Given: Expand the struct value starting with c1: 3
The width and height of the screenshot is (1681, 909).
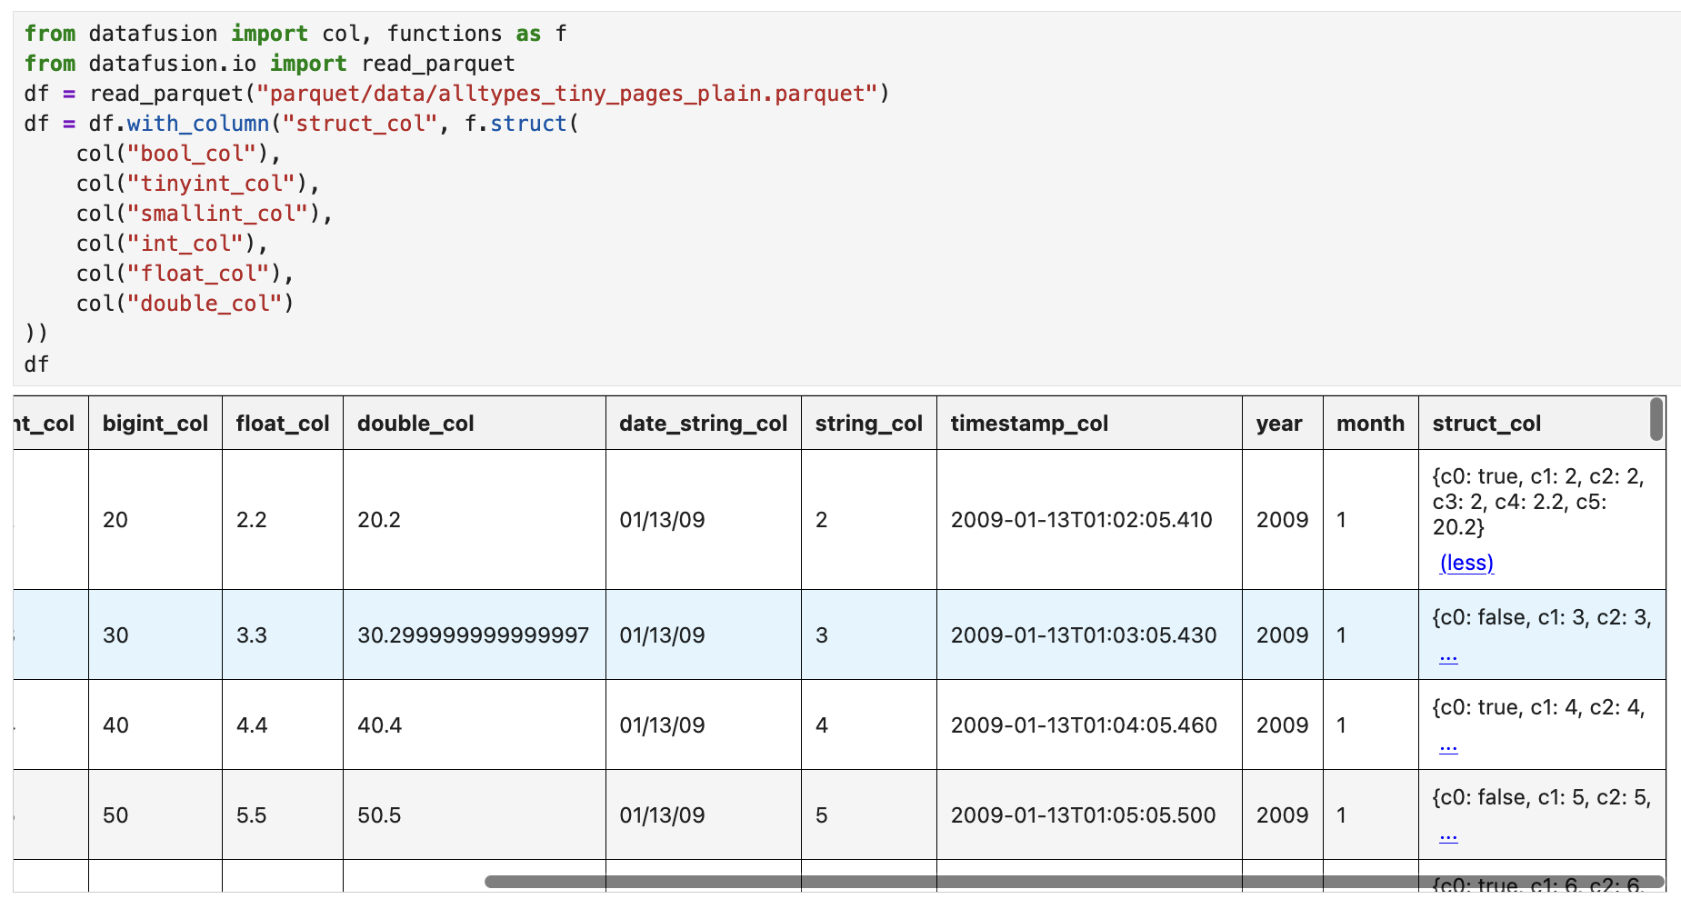Looking at the screenshot, I should tap(1448, 656).
